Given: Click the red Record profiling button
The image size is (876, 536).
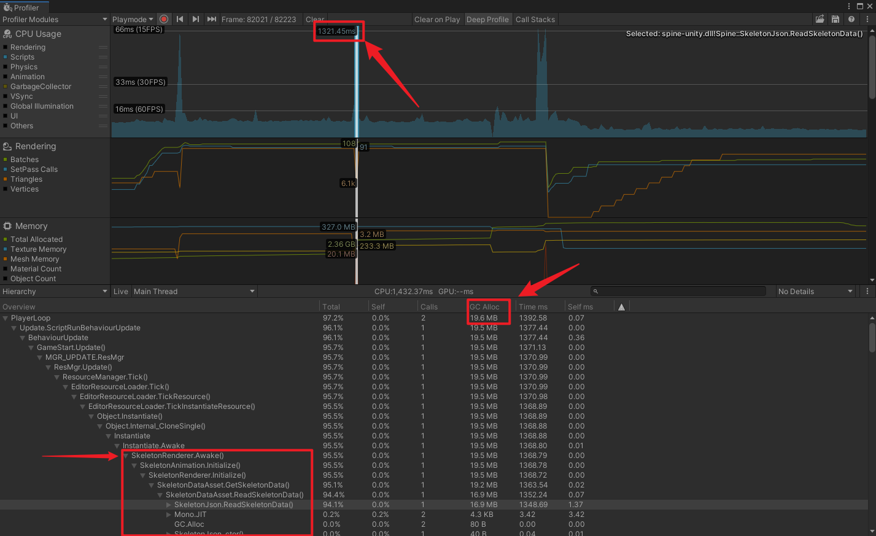Looking at the screenshot, I should [x=164, y=19].
